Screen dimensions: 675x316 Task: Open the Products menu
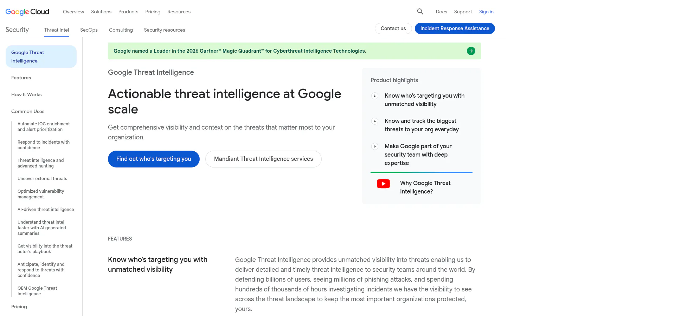(x=128, y=12)
